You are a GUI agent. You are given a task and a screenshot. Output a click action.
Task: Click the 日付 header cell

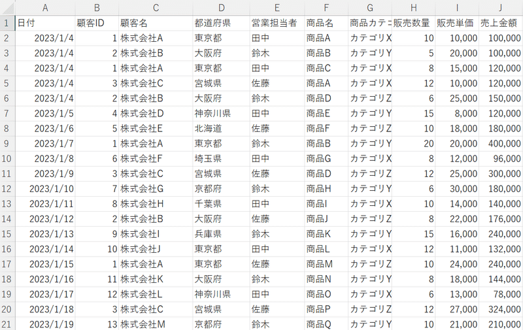coord(45,23)
